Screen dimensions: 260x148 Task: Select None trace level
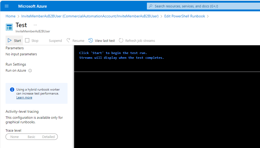(x=15, y=137)
